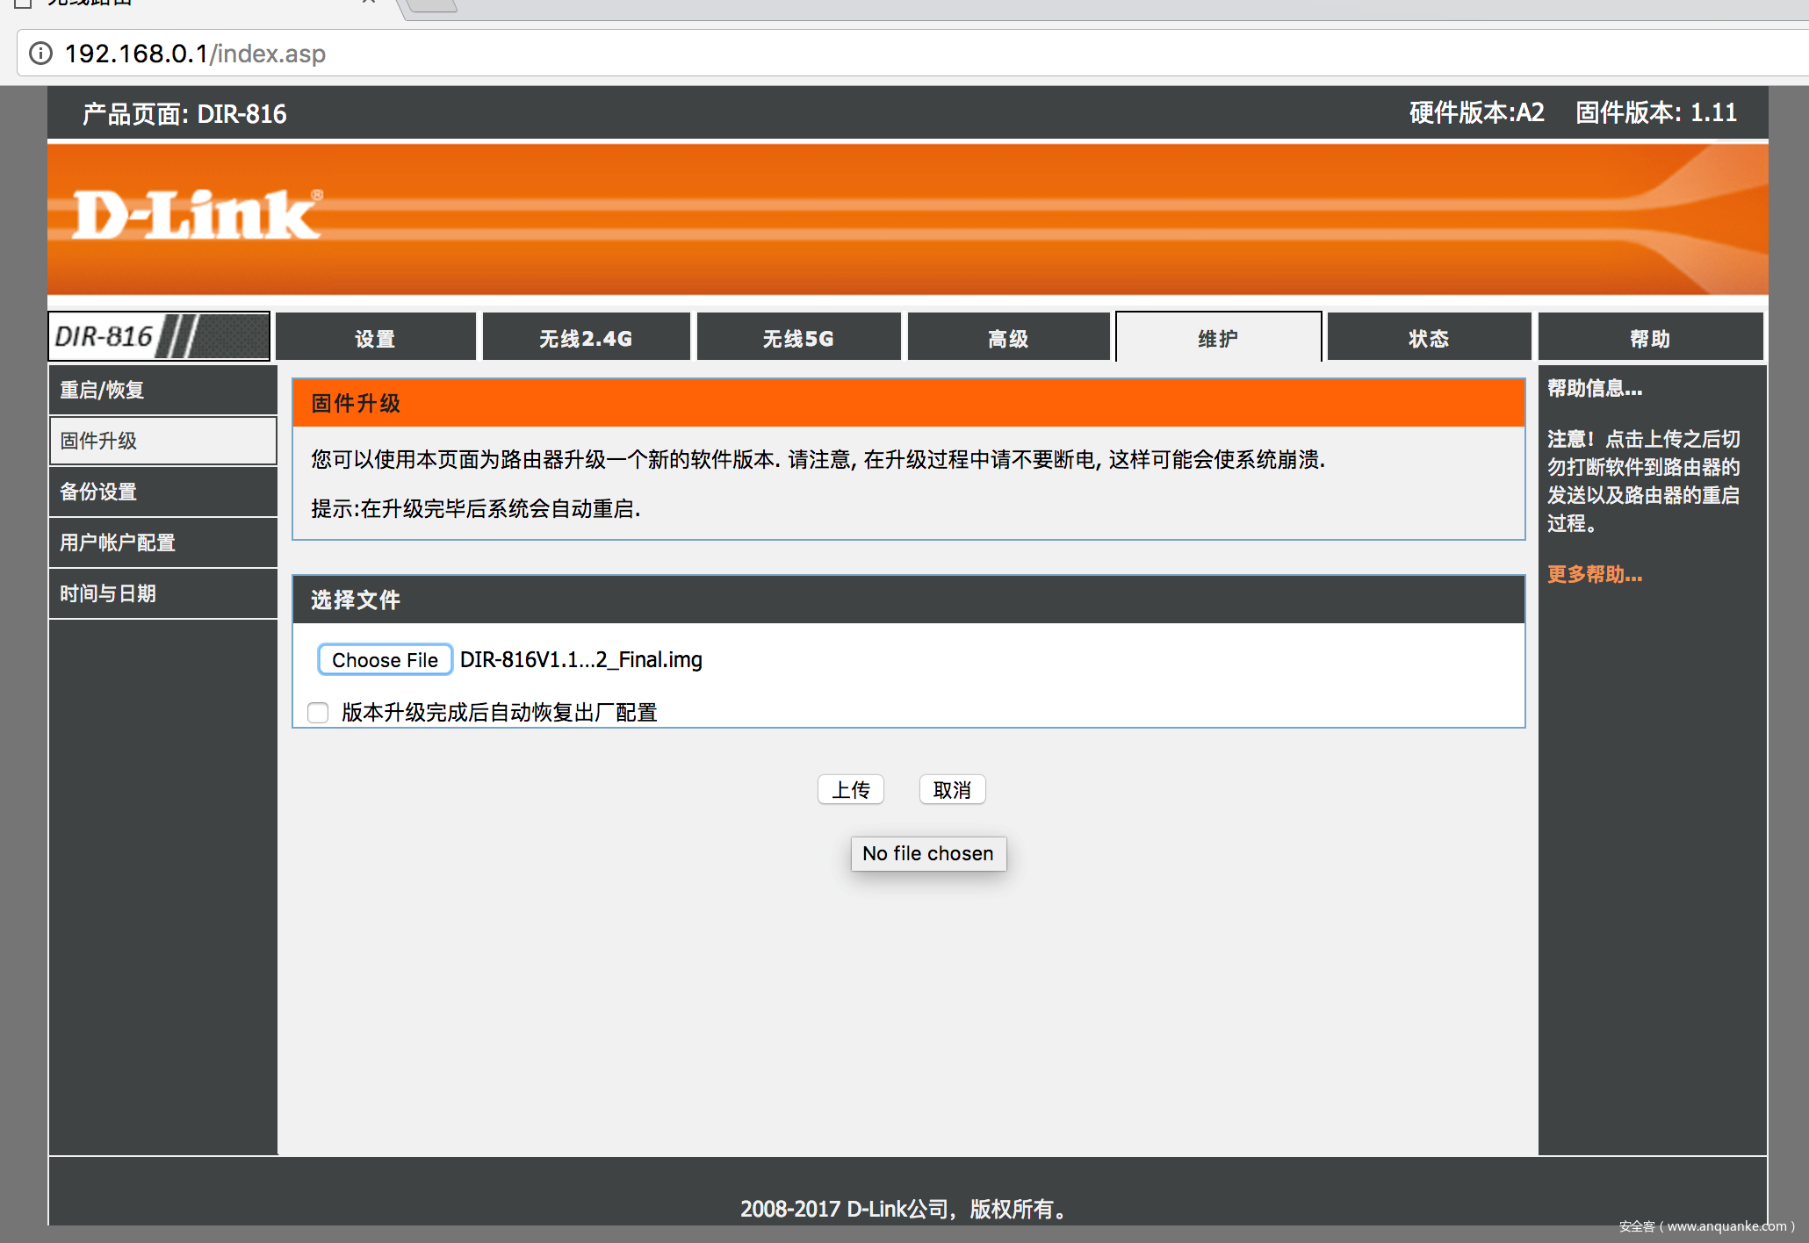Screen dimensions: 1809x1243
Task: Open the 状态 tab
Action: [x=1429, y=338]
